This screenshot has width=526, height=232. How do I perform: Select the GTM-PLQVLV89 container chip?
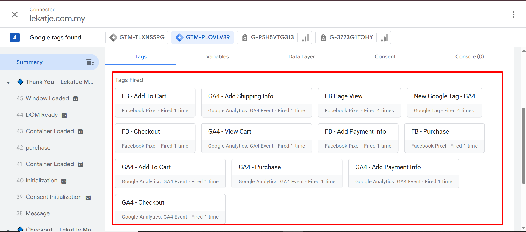point(202,38)
